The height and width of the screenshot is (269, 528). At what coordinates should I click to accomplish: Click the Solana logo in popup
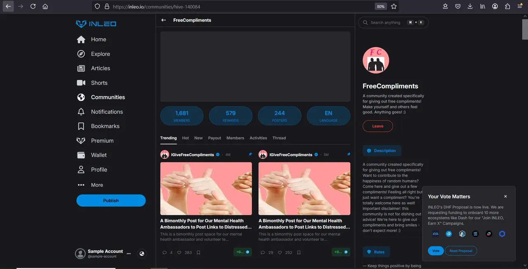coord(475,234)
